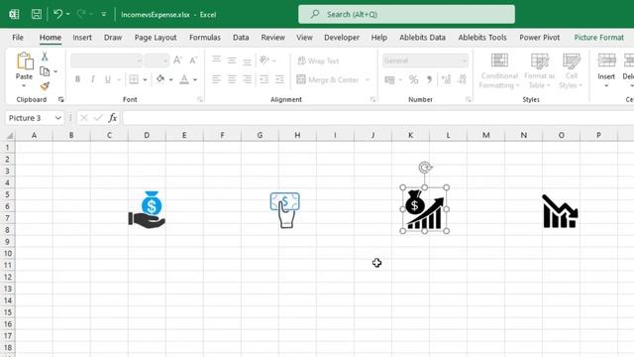
Task: Click the Accounting Number Format icon
Action: 389,79
